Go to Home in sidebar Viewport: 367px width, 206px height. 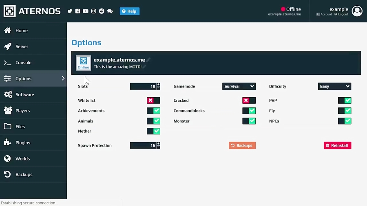click(33, 31)
